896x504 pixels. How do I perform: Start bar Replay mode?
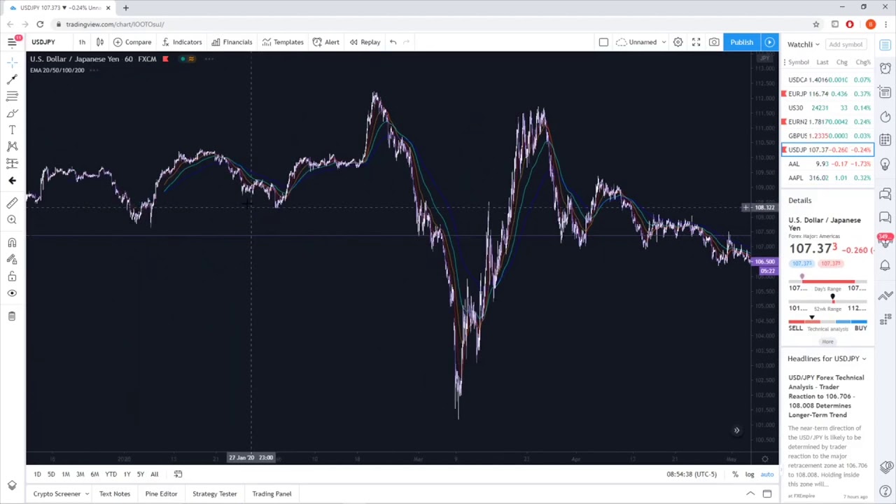365,42
